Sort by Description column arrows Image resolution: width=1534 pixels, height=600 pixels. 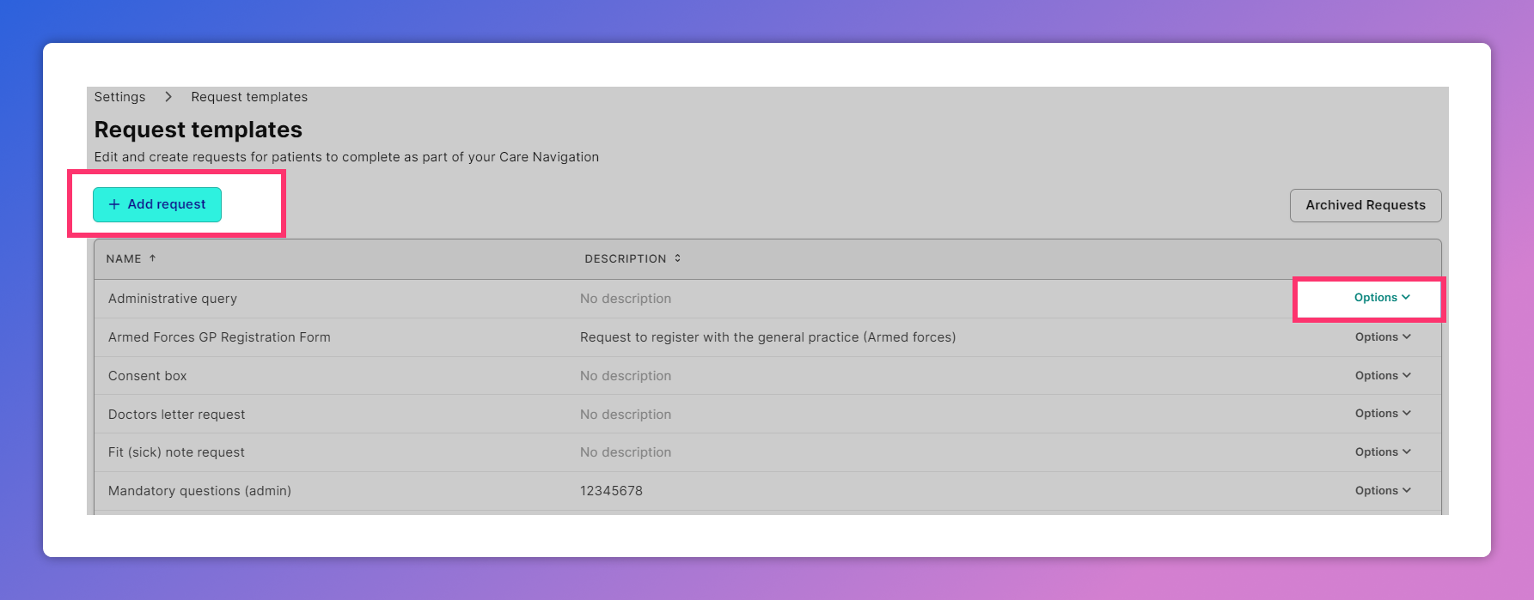point(677,258)
